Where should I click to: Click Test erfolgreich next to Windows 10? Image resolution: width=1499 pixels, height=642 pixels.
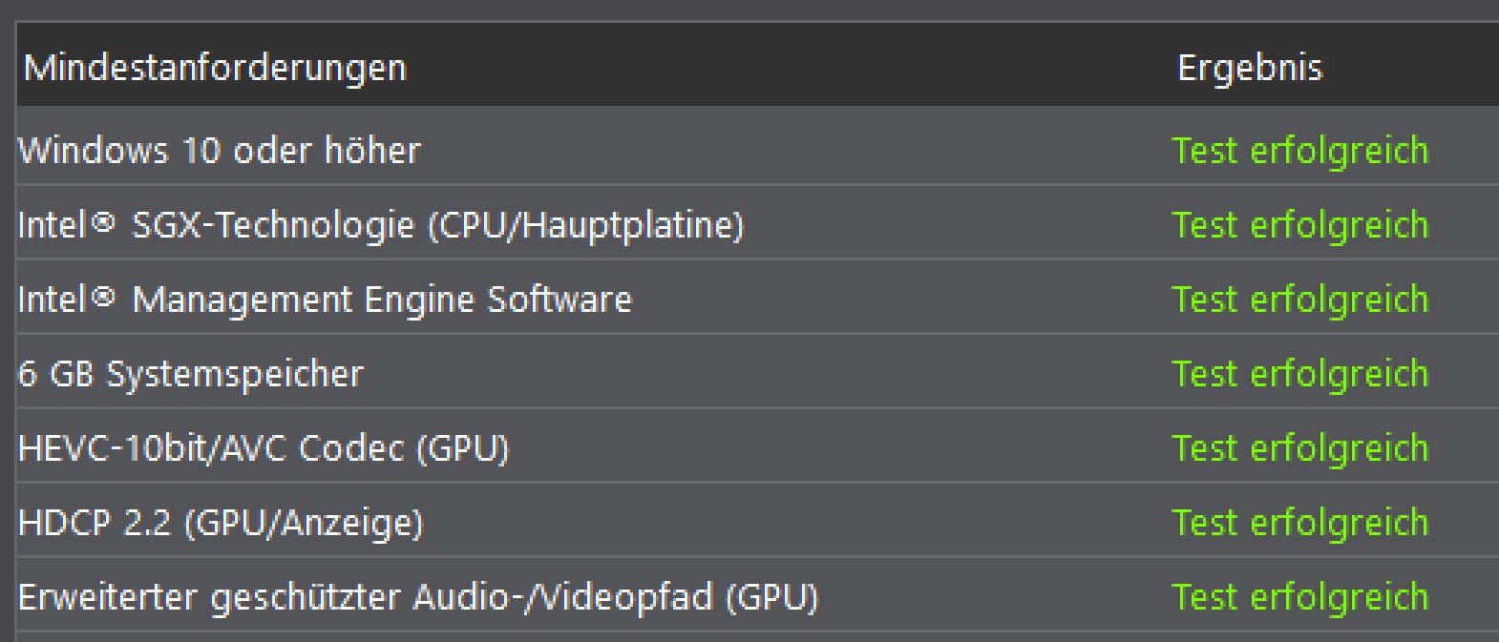[1298, 150]
